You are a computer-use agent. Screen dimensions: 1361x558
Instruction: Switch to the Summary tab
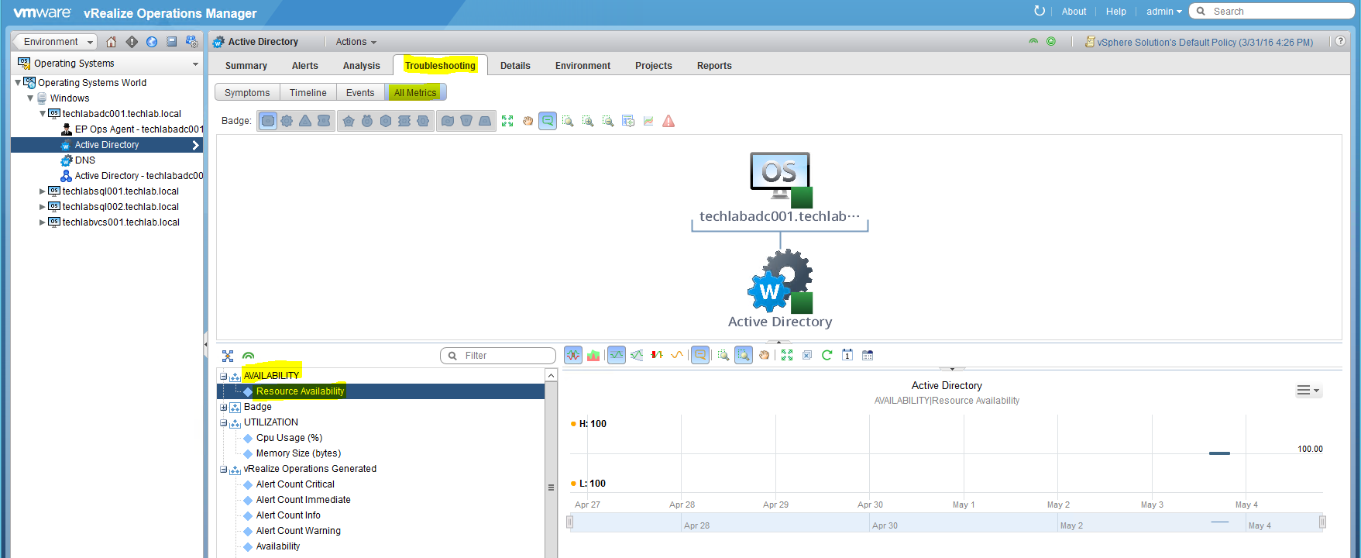tap(246, 66)
